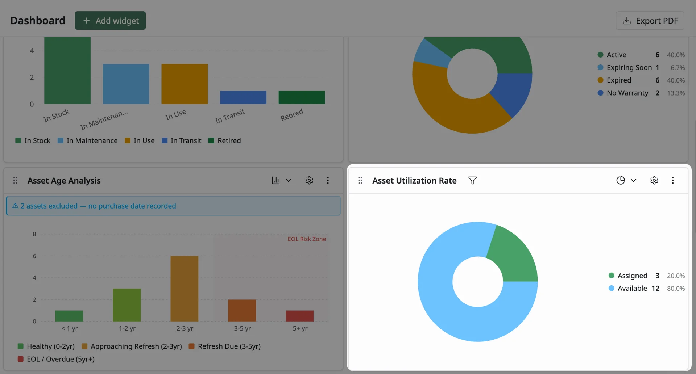Click the Add widget button
Viewport: 696px width, 374px height.
pyautogui.click(x=110, y=21)
